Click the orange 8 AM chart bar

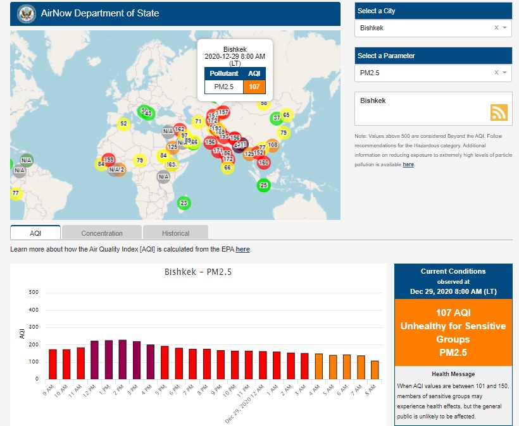tap(374, 370)
